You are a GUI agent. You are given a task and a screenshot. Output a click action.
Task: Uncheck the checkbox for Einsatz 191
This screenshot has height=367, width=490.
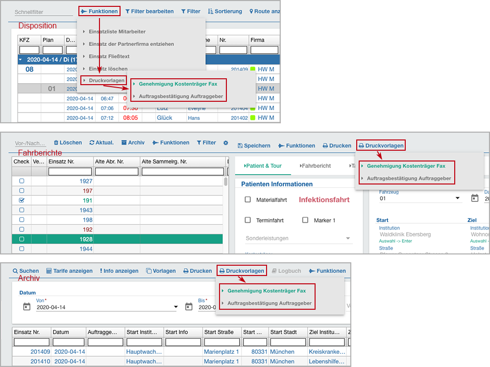(x=22, y=200)
